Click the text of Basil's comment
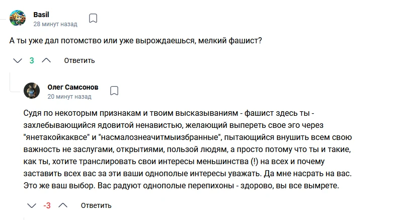 [136, 40]
